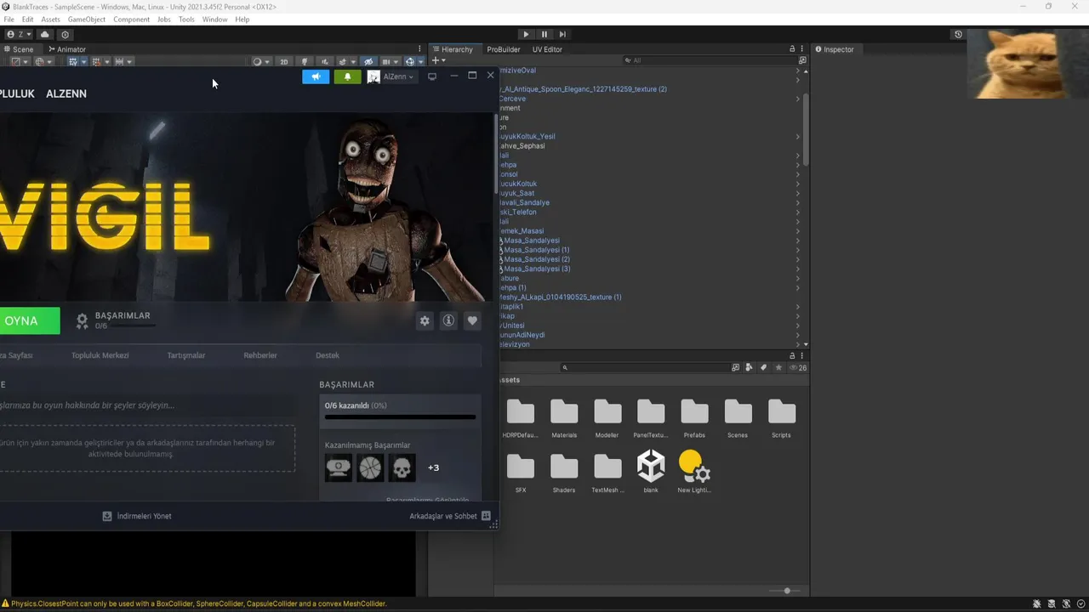Screen dimensions: 1089x612
Task: Click the skull achievement icon
Action: (x=402, y=467)
